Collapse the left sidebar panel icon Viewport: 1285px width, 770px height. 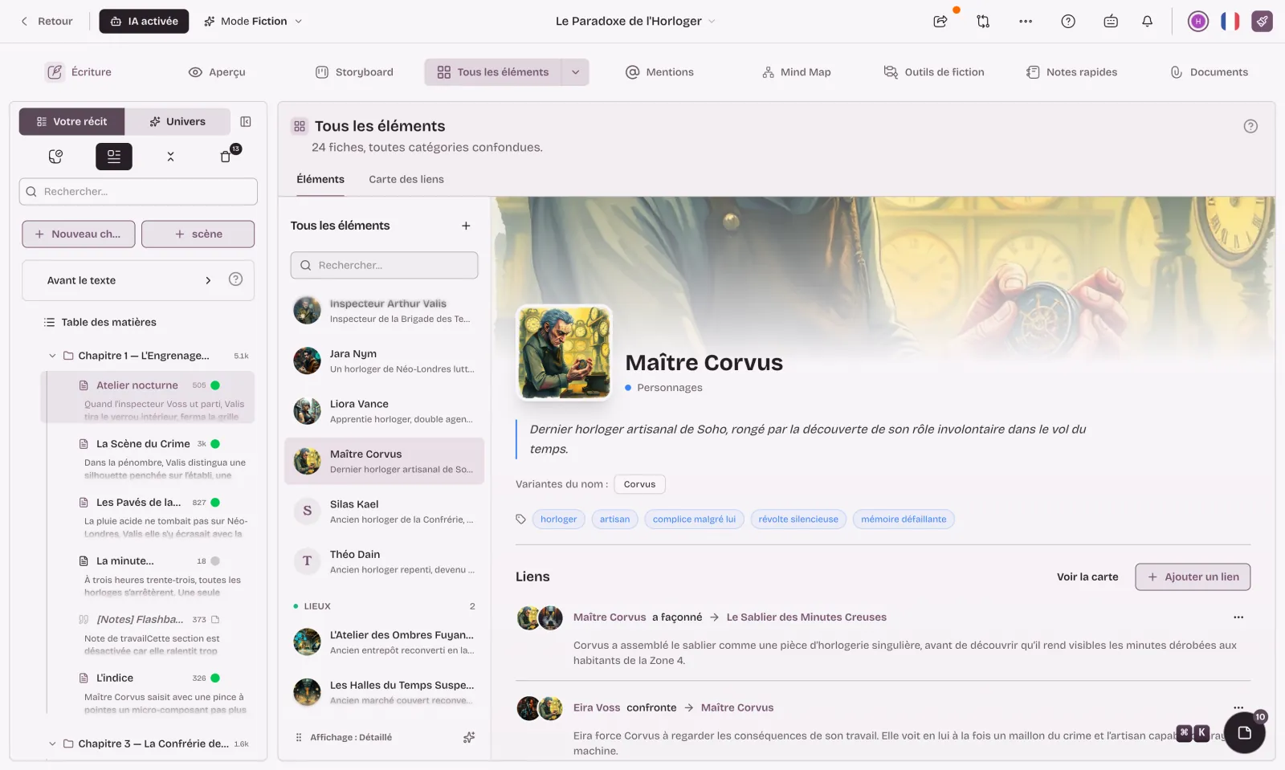tap(246, 122)
